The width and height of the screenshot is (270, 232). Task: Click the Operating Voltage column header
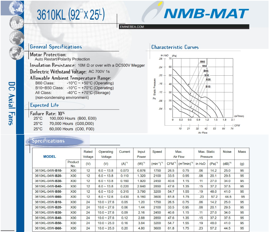coord(106,154)
